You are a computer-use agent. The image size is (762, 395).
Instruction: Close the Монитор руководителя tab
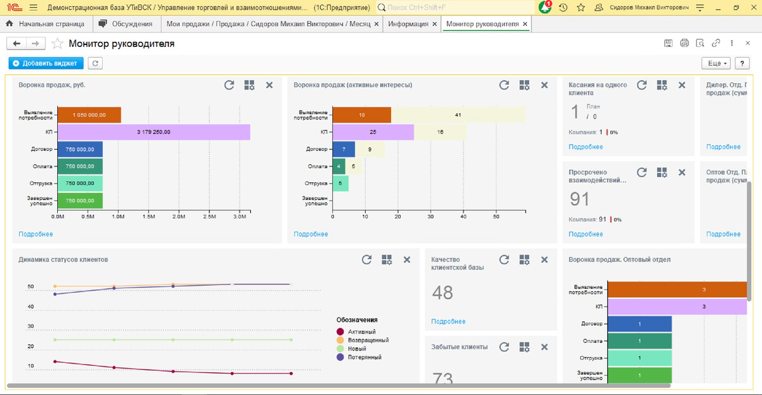[x=525, y=24]
